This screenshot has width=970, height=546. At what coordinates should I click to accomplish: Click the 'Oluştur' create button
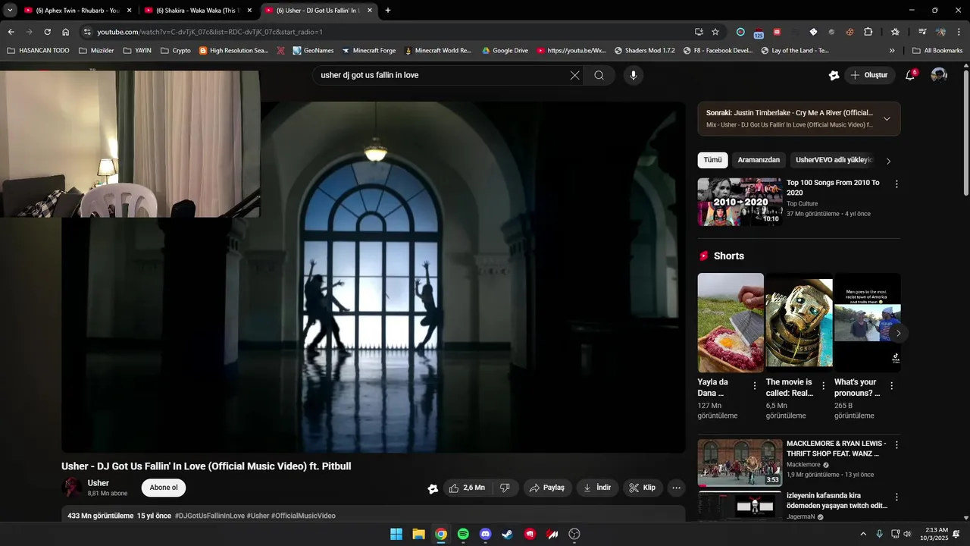pos(868,75)
